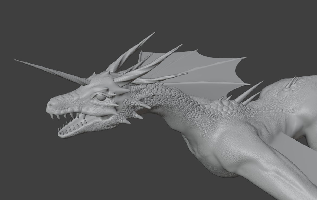Click the large spine spike on the dragon's back
The image size is (317, 200).
tap(249, 92)
